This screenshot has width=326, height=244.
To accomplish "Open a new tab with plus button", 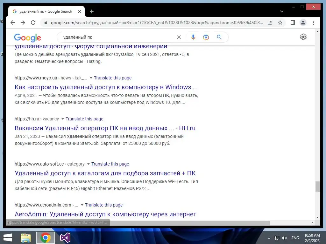I will (x=91, y=11).
